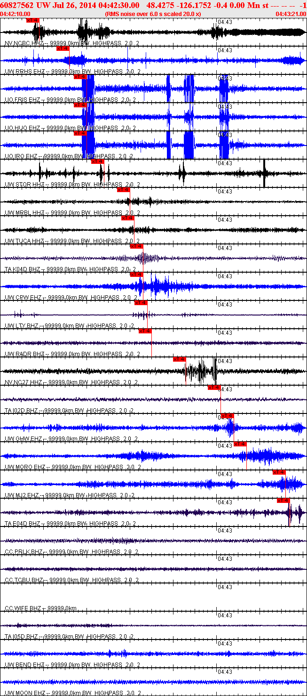This screenshot has width=307, height=696.
Task: Select the 'UW STOR HHZ' station label
Action: pyautogui.click(x=24, y=185)
